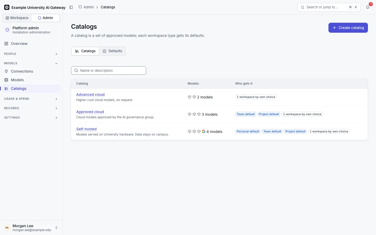Click the Admin breadcrumb shield icon

point(80,7)
